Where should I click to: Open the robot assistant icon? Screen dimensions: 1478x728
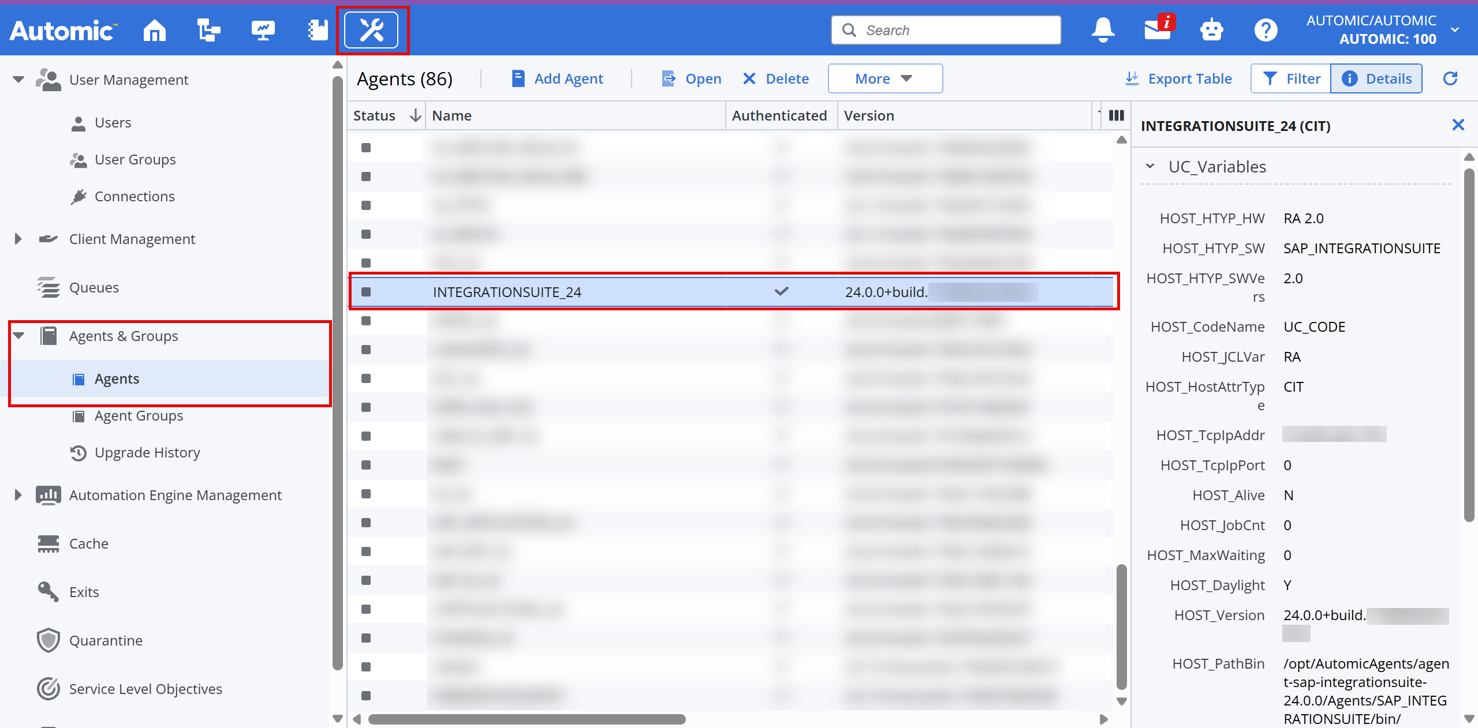pos(1211,30)
